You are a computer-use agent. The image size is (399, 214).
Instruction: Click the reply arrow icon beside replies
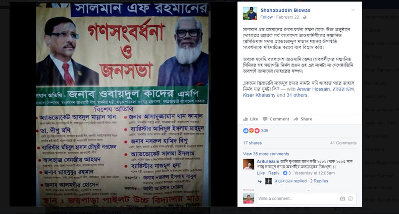click(x=260, y=181)
